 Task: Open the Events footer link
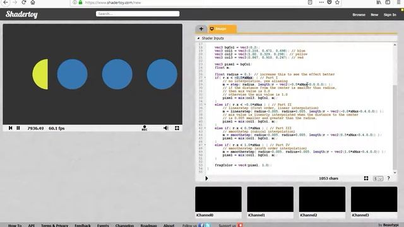tap(103, 225)
